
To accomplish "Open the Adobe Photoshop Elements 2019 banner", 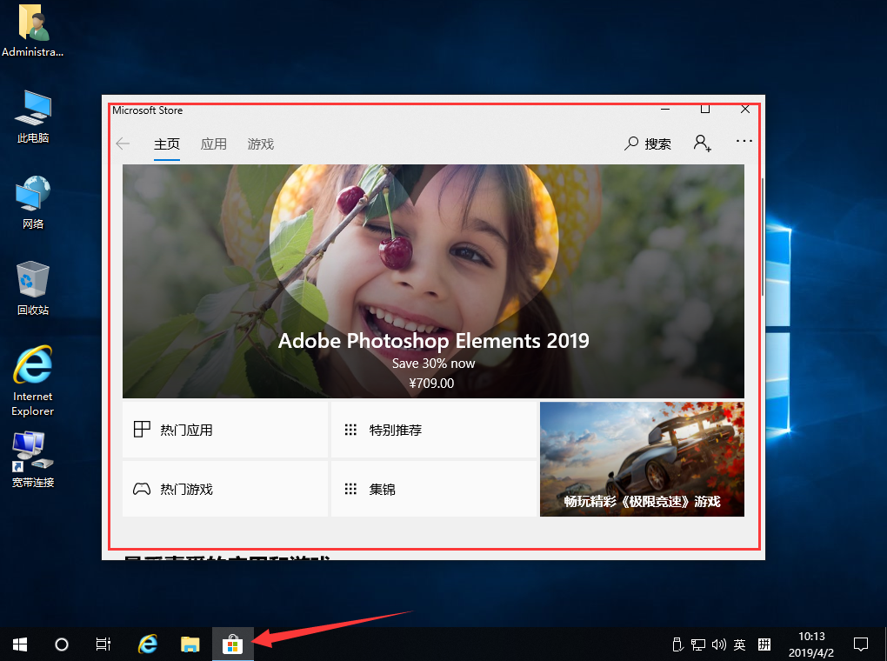I will pyautogui.click(x=433, y=281).
